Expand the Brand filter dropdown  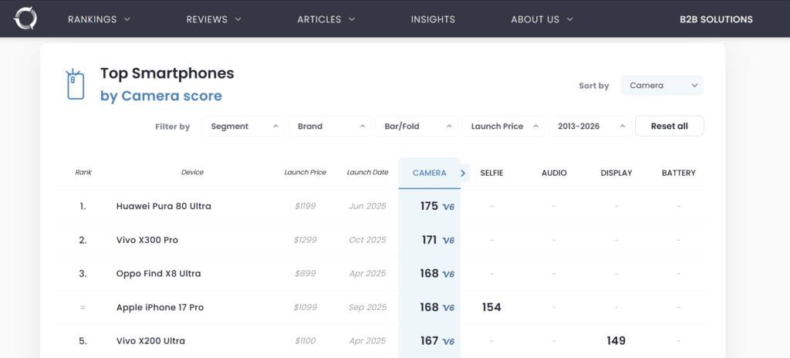point(330,127)
